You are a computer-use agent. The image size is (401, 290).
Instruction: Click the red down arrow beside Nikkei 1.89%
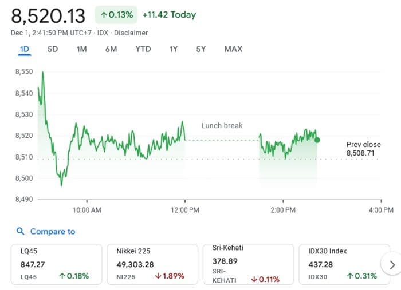(158, 276)
